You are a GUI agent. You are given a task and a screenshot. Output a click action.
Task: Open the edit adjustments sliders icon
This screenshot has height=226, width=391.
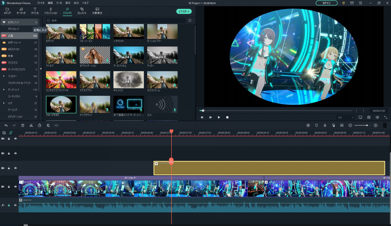(48, 125)
